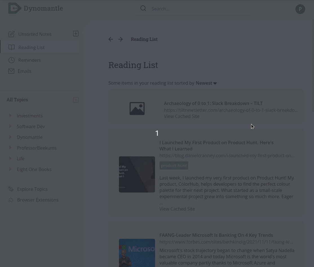Viewport: 314px width, 267px height.
Task: Click the Microsoft article thumbnail
Action: [x=137, y=253]
